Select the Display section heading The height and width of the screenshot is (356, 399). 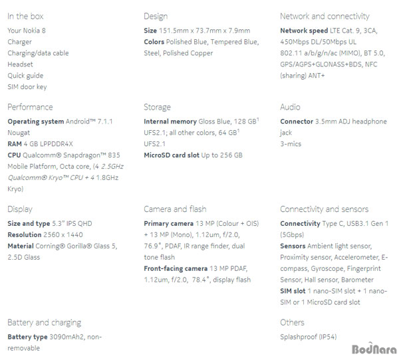pyautogui.click(x=20, y=209)
